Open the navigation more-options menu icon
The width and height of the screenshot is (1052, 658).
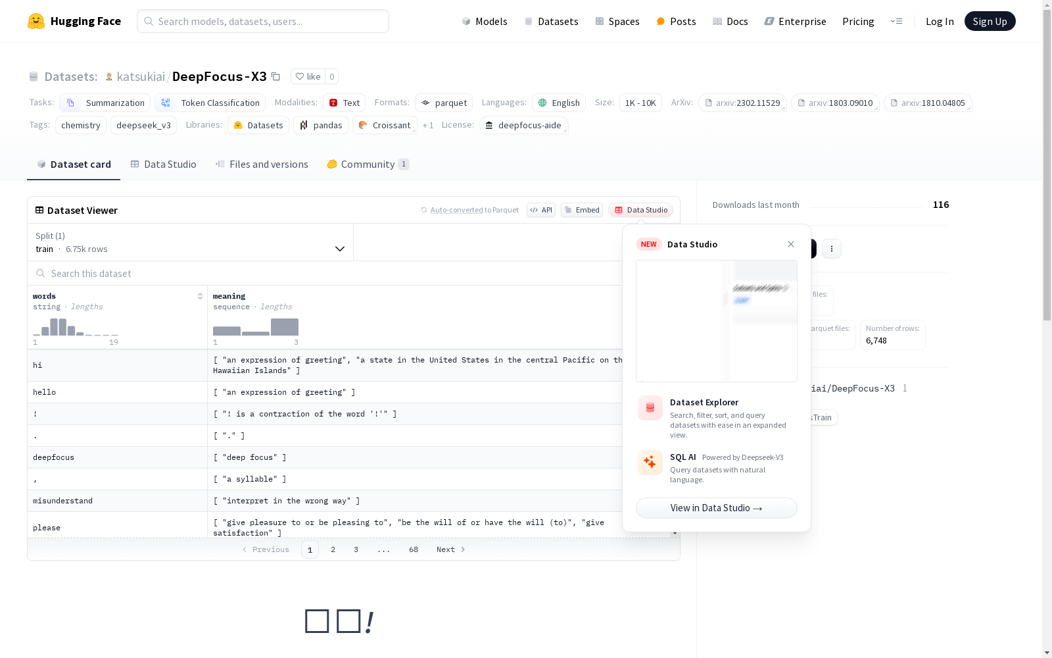tap(897, 21)
